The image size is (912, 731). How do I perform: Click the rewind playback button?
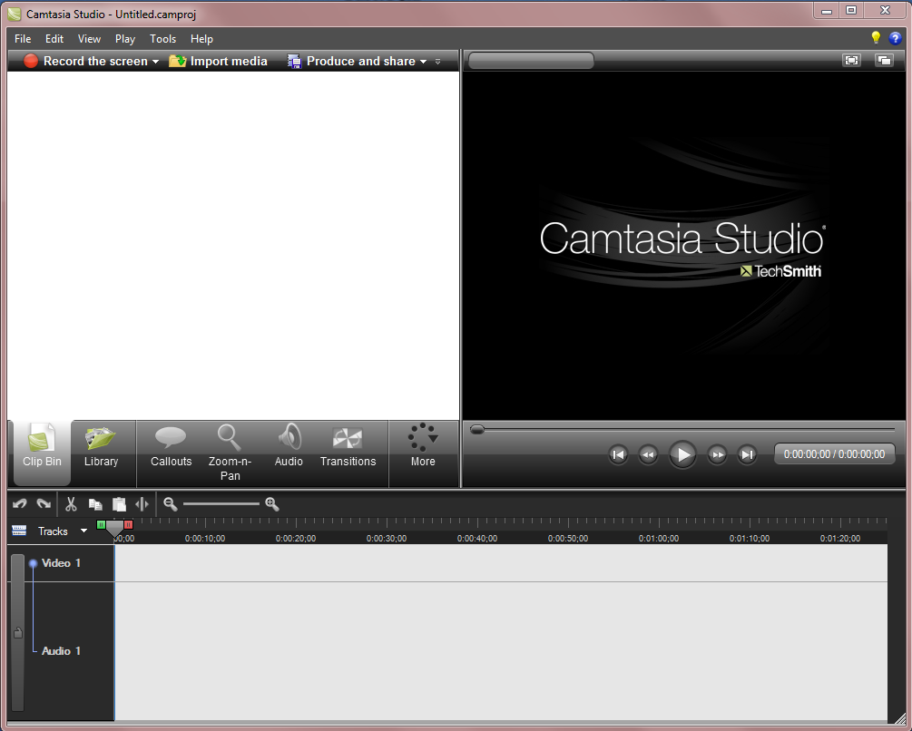648,454
